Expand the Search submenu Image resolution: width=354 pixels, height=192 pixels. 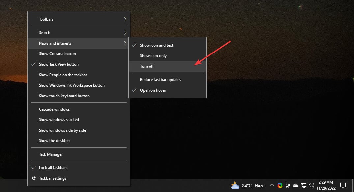[x=44, y=32]
